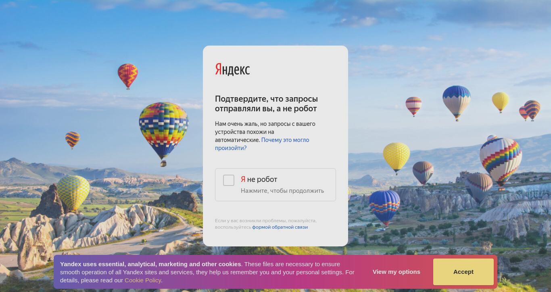Screen dimensions: 551x292
Task: Click the "Нажмите, чтобы продолжить" text
Action: 282,191
